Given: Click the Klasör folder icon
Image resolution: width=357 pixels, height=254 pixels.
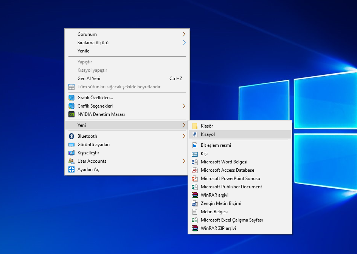Looking at the screenshot, I should tap(195, 126).
